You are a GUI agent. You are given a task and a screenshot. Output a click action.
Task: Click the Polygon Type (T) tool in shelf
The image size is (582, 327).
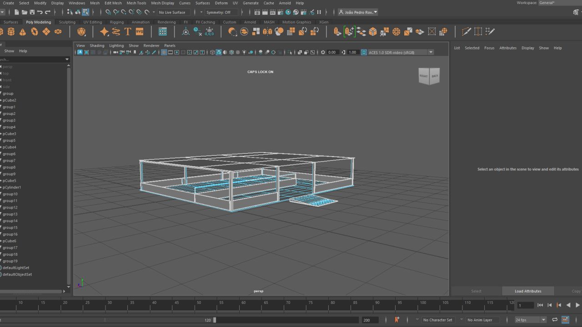[x=128, y=31]
